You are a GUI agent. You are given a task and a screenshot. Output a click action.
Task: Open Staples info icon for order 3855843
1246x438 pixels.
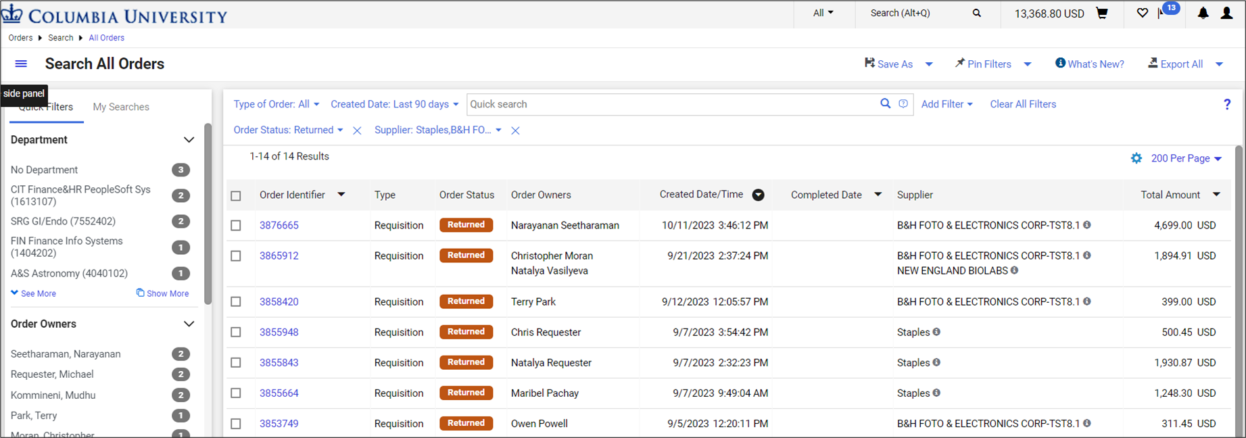(936, 362)
